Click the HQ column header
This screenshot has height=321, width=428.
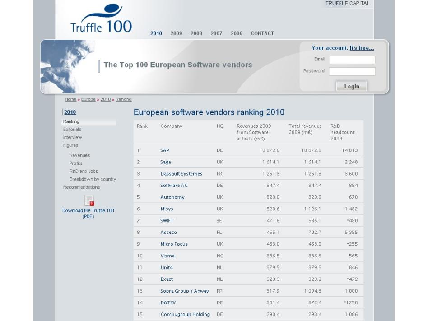tap(220, 126)
